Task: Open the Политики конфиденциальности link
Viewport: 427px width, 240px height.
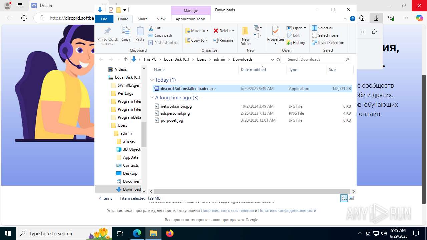Action: [287, 211]
